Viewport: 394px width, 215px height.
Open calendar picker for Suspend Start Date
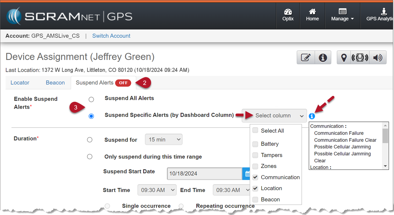point(246,173)
